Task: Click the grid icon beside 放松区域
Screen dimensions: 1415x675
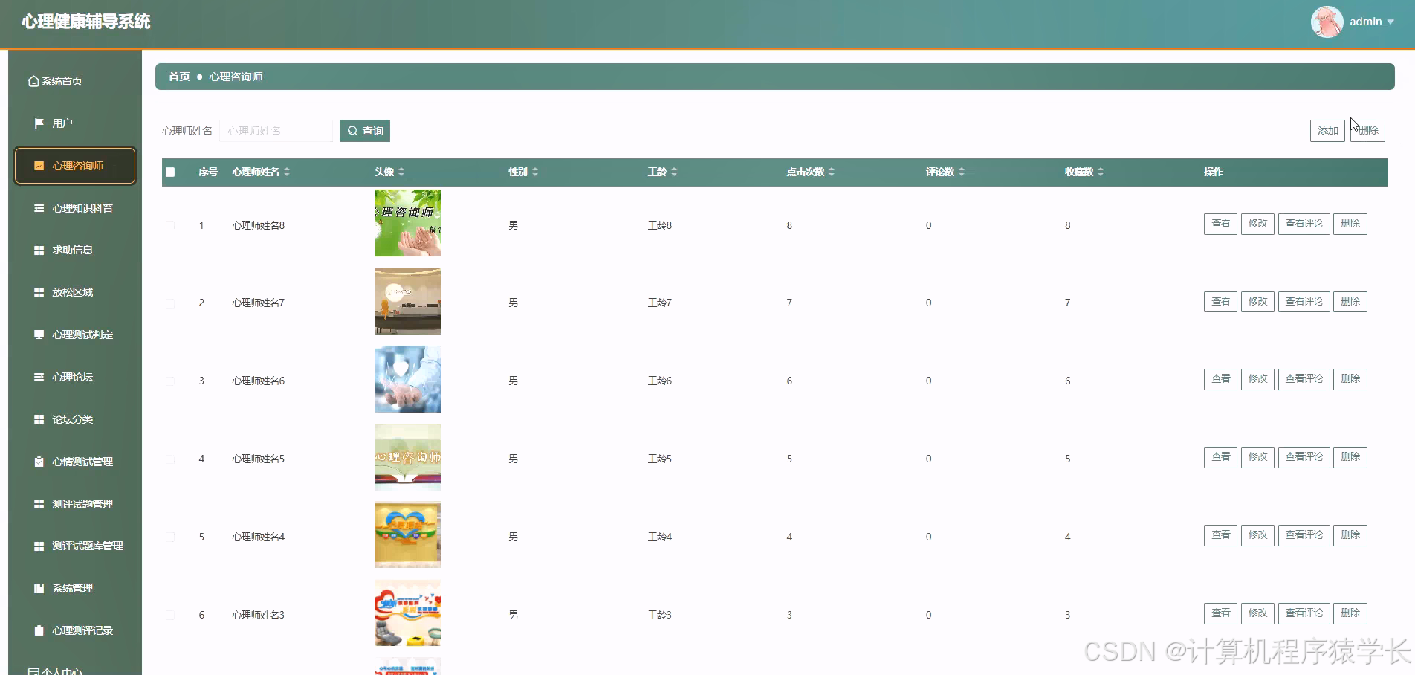Action: (39, 293)
